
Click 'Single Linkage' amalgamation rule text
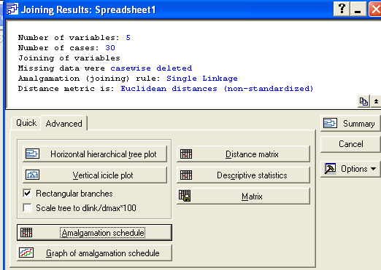pyautogui.click(x=202, y=79)
